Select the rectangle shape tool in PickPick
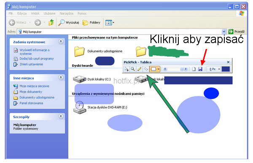Screen dimensions: 253x163 pyautogui.click(x=153, y=69)
